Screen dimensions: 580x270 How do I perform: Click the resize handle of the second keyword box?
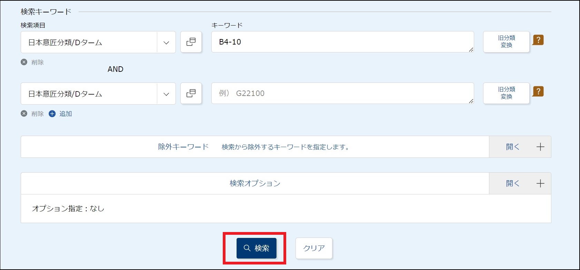471,101
